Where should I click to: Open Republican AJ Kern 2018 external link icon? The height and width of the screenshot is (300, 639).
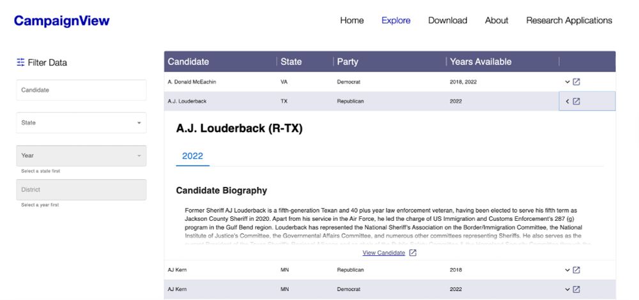coord(576,270)
